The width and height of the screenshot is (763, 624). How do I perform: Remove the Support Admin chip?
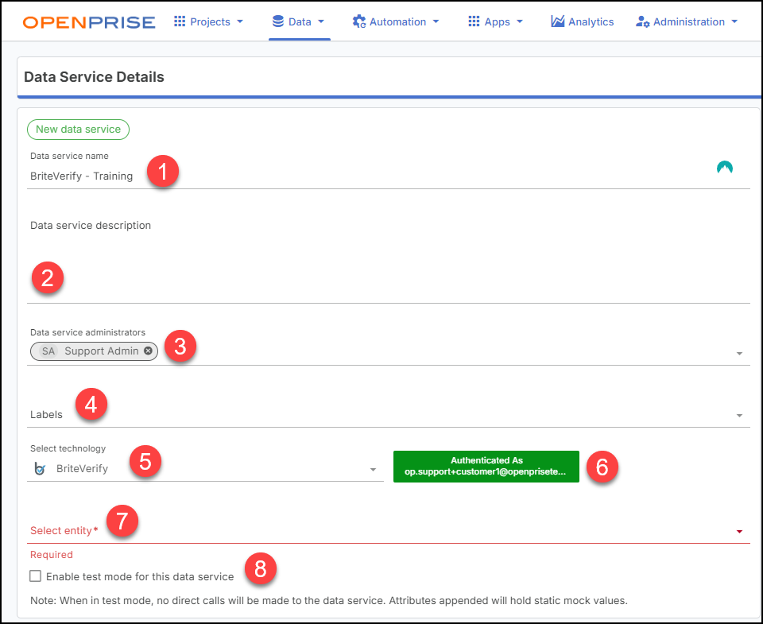tap(148, 351)
